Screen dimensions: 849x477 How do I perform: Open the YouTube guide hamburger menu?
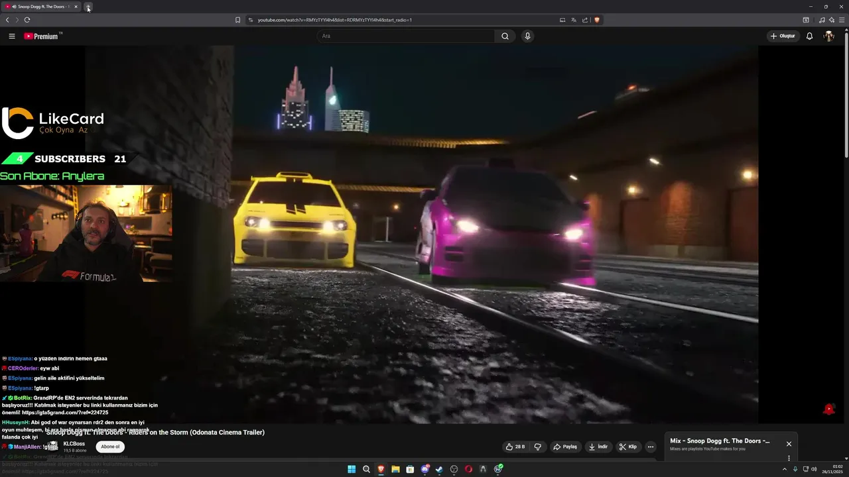12,36
